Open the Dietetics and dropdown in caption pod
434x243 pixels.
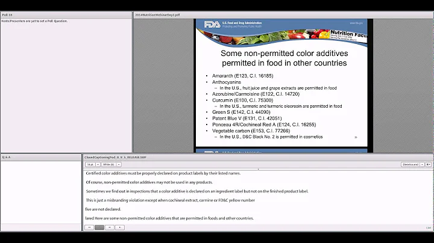tap(413, 165)
